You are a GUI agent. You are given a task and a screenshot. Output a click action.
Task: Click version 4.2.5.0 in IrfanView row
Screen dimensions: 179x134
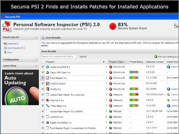150,100
